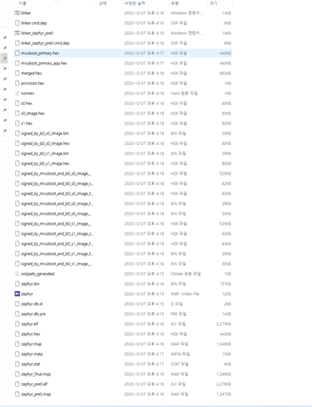Click the YAML file icon beside runners
The height and width of the screenshot is (407, 312).
click(x=17, y=93)
